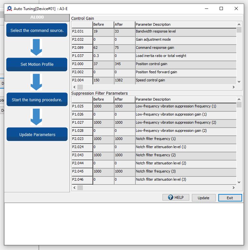Click Suppression Filter vertical scroll down arrow
This screenshot has width=248, height=250.
click(239, 182)
